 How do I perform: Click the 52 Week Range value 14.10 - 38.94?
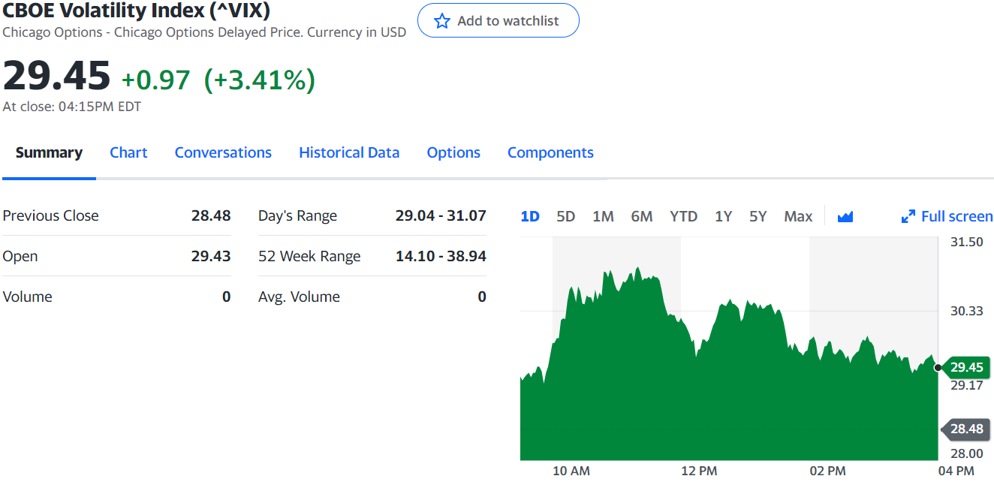[441, 256]
